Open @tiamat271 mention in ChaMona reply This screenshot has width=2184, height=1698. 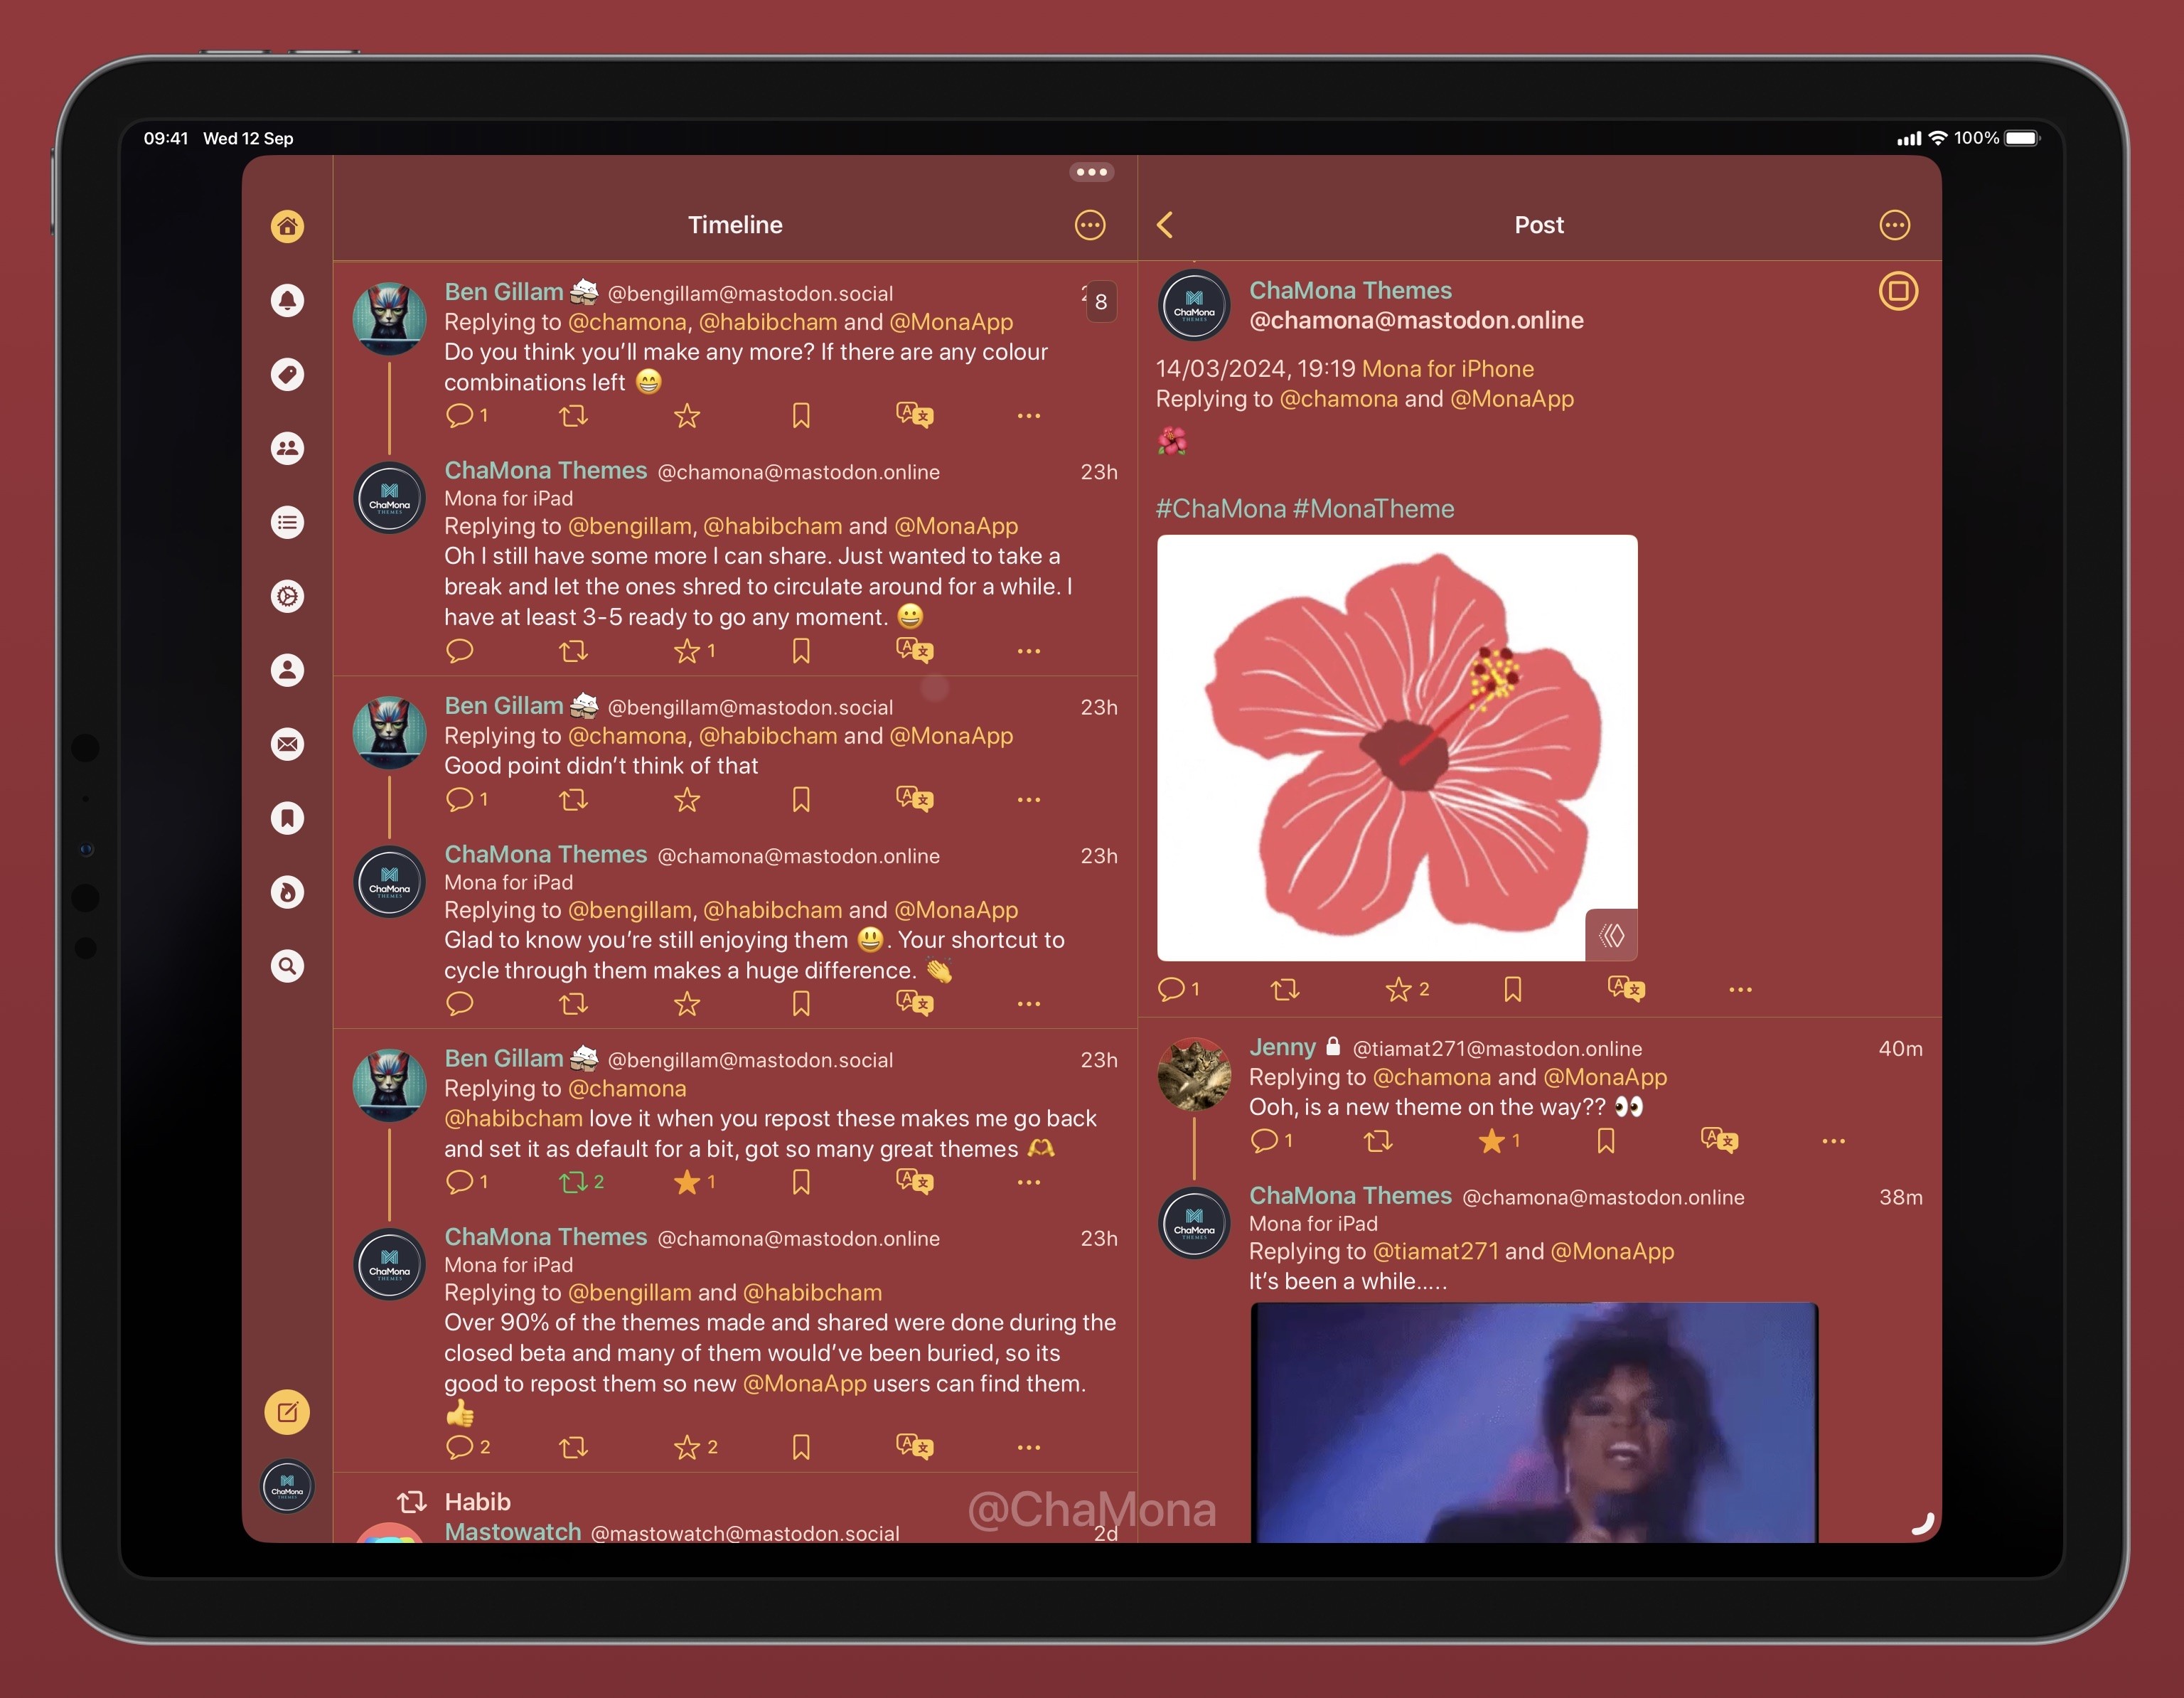click(1435, 1251)
